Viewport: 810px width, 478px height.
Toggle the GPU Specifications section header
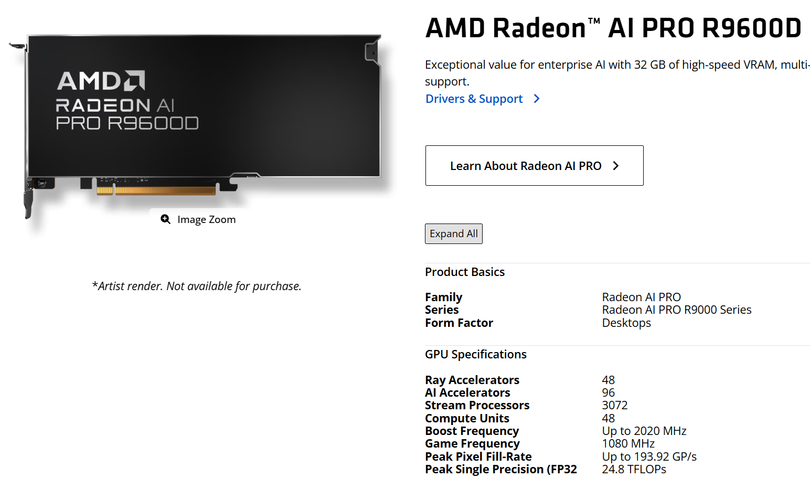point(475,354)
